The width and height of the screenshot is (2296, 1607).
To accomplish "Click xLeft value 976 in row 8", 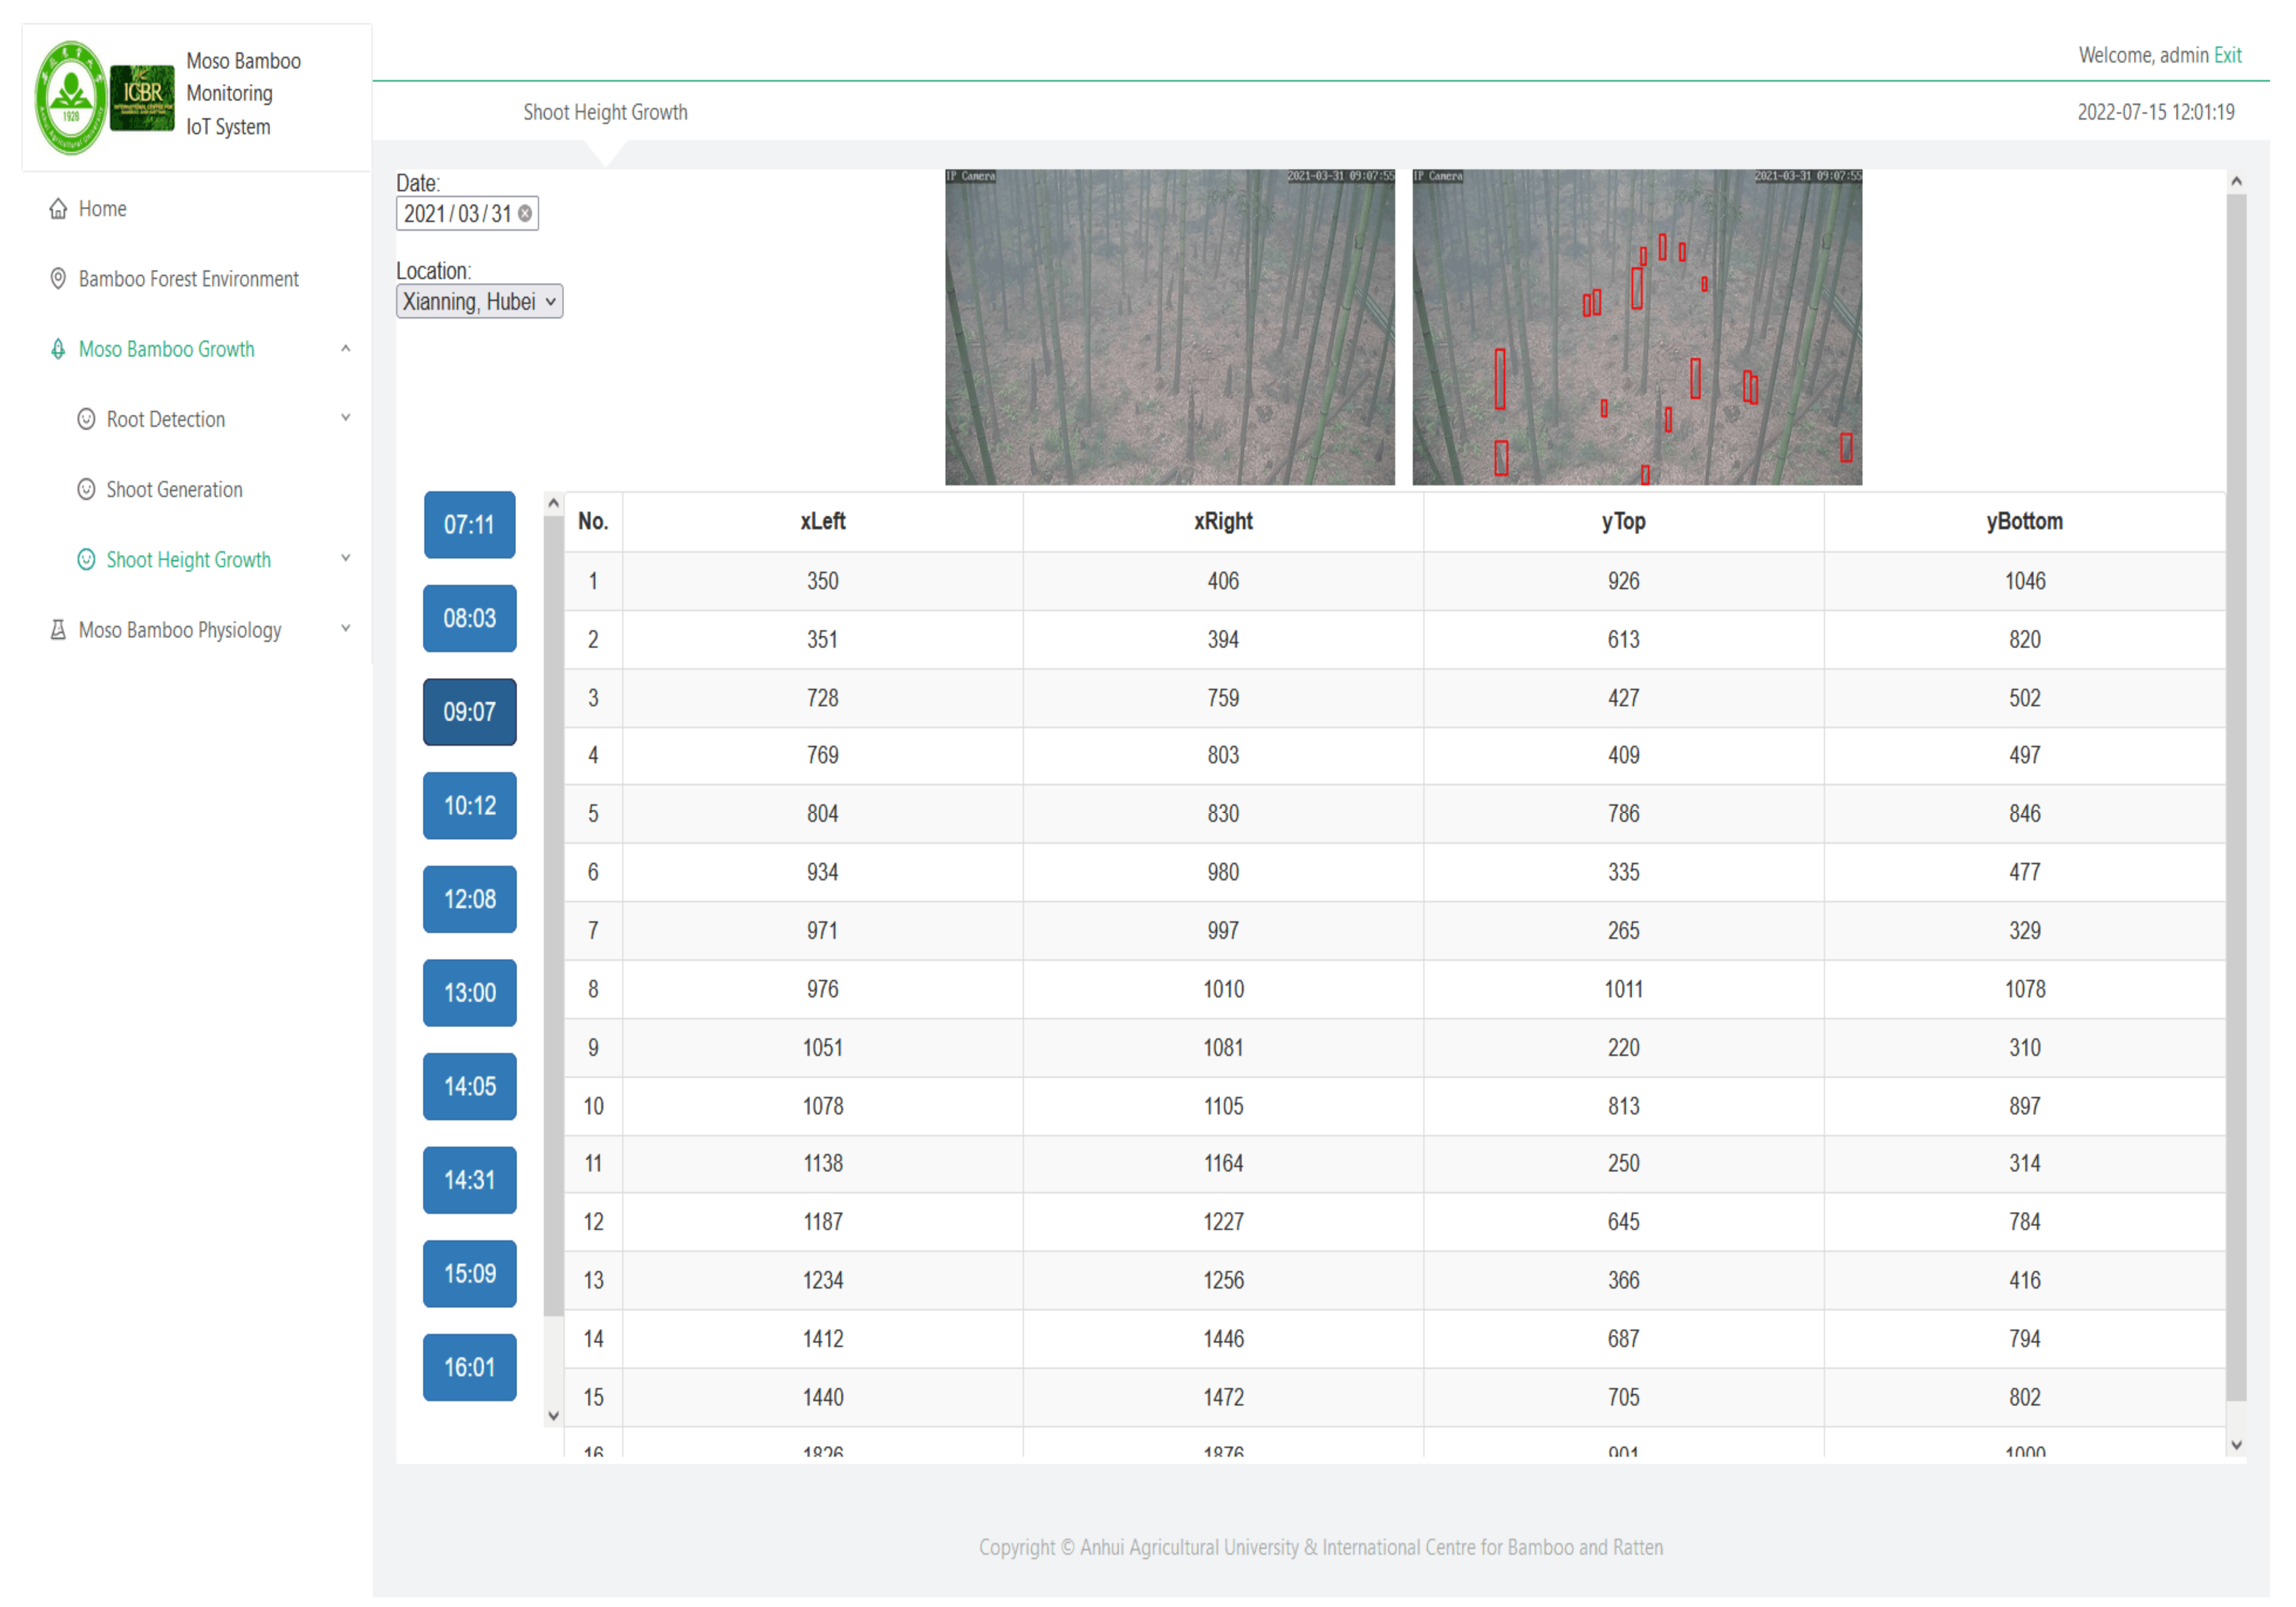I will click(823, 989).
